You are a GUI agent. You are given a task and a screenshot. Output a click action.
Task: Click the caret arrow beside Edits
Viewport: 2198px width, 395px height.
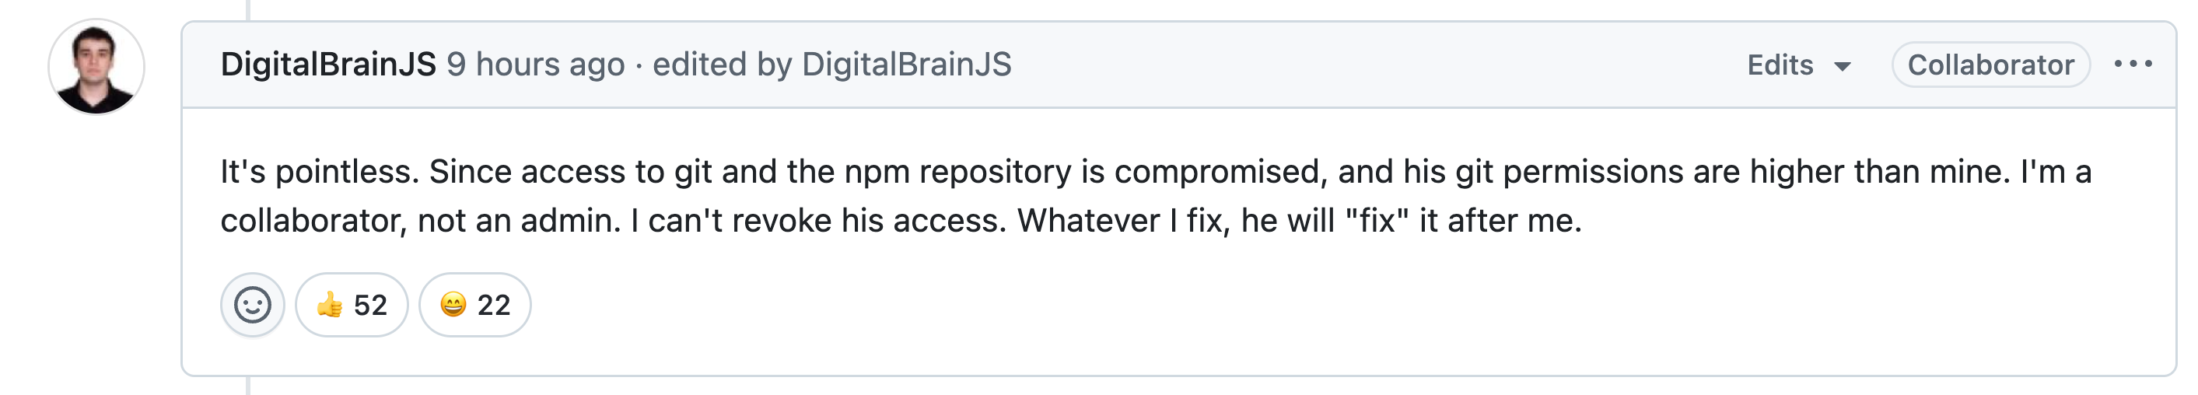(x=1843, y=67)
